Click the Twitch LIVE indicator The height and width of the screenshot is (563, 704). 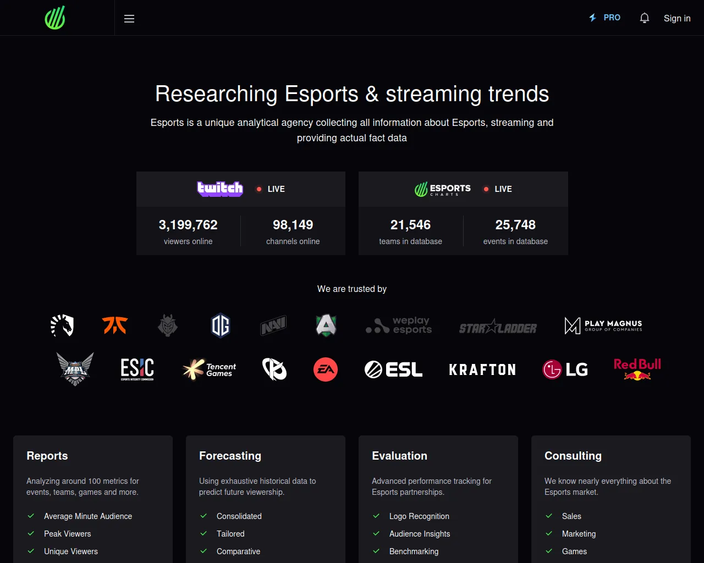click(271, 189)
